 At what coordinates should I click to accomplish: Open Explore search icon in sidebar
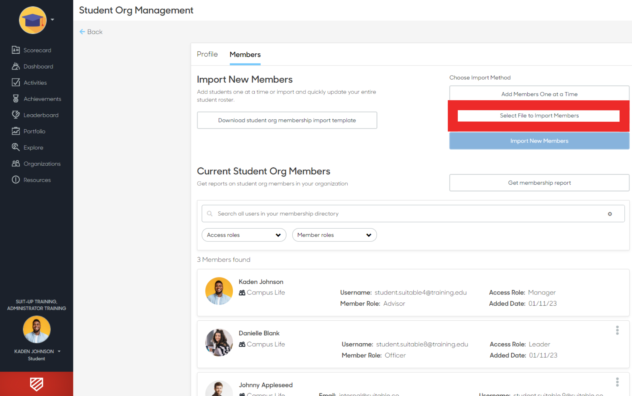pyautogui.click(x=16, y=147)
